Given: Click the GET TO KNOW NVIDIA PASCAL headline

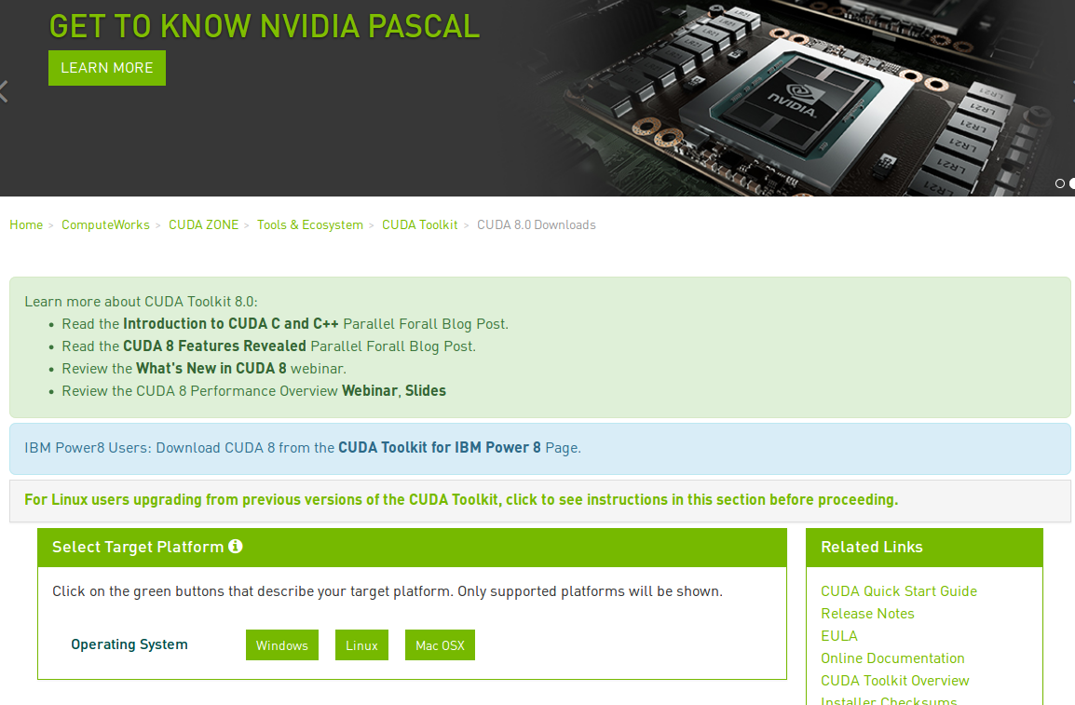Looking at the screenshot, I should tap(264, 27).
